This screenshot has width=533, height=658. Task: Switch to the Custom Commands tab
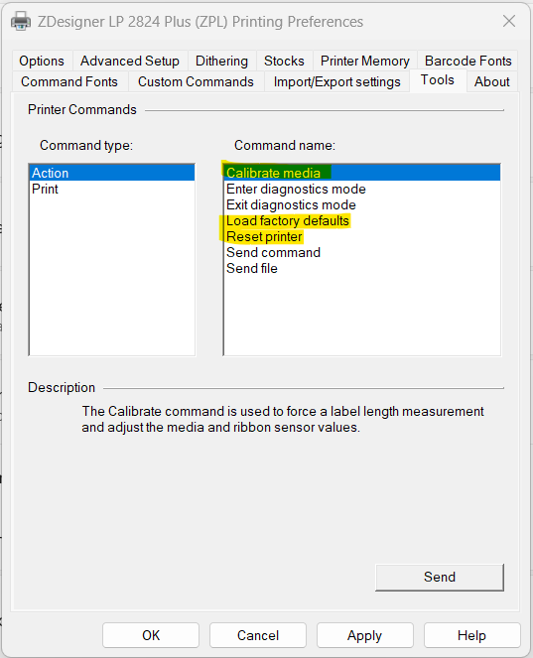click(196, 81)
